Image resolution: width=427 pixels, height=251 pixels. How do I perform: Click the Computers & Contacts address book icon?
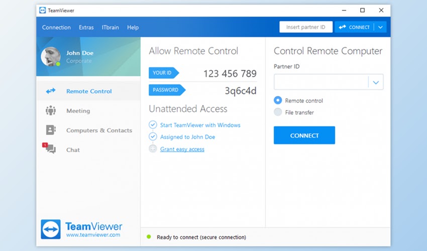tap(51, 130)
